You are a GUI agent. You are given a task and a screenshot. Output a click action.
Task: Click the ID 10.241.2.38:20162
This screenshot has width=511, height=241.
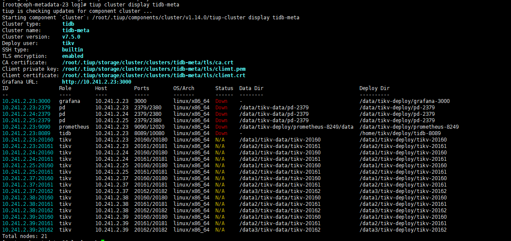(x=28, y=211)
